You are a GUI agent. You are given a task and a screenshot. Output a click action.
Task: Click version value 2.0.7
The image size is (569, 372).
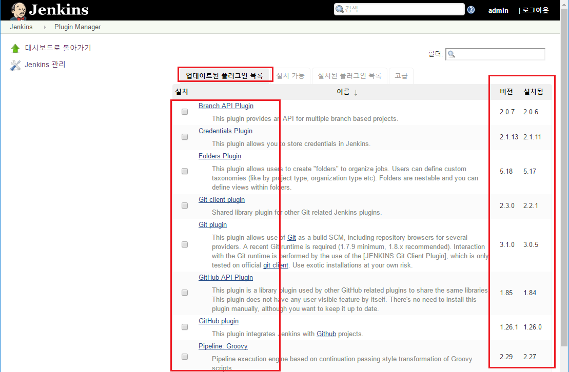507,112
